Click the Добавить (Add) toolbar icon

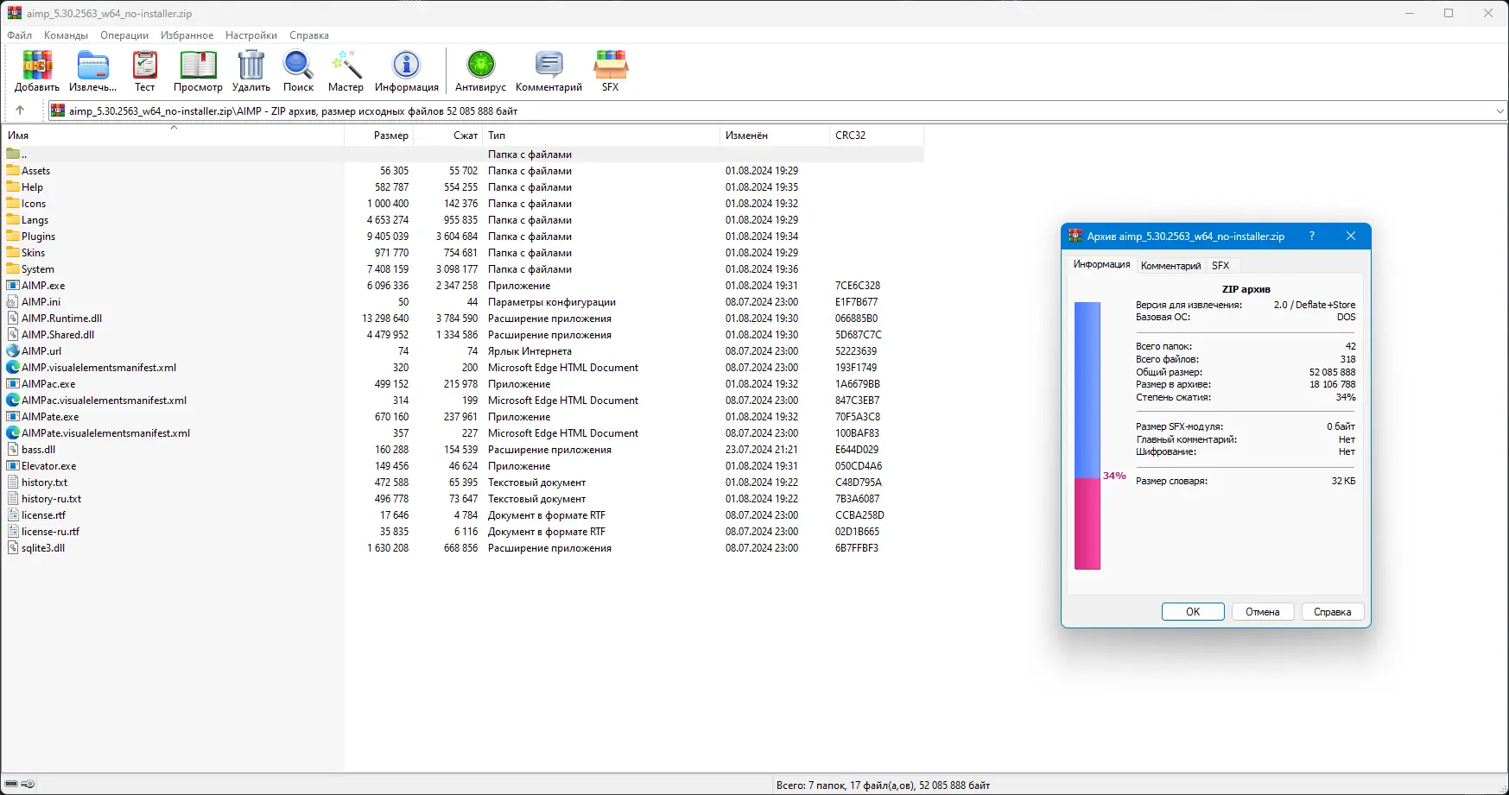(x=37, y=66)
